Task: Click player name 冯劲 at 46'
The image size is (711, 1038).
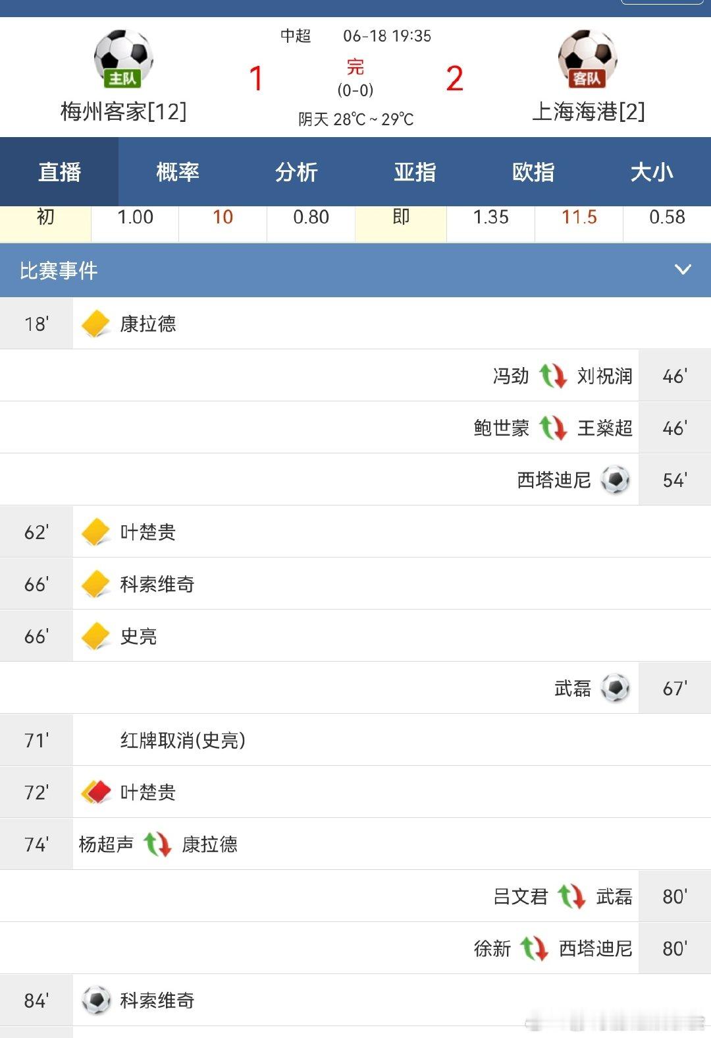Action: (x=511, y=376)
